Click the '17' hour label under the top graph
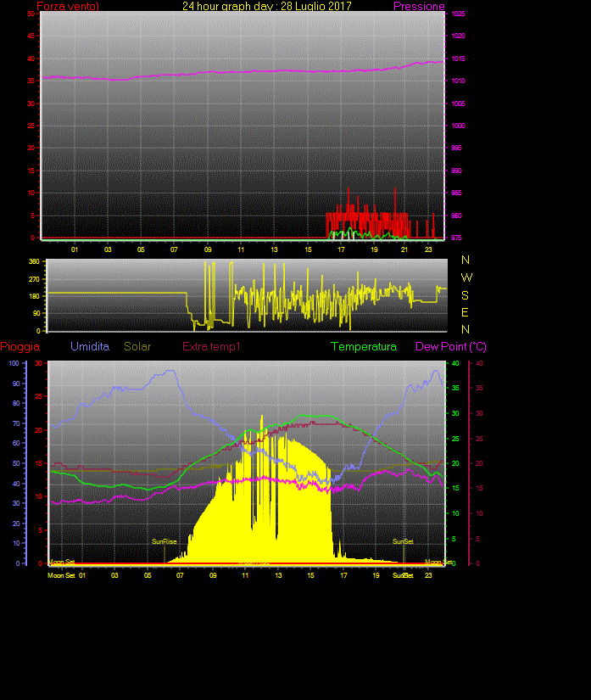 (x=341, y=249)
